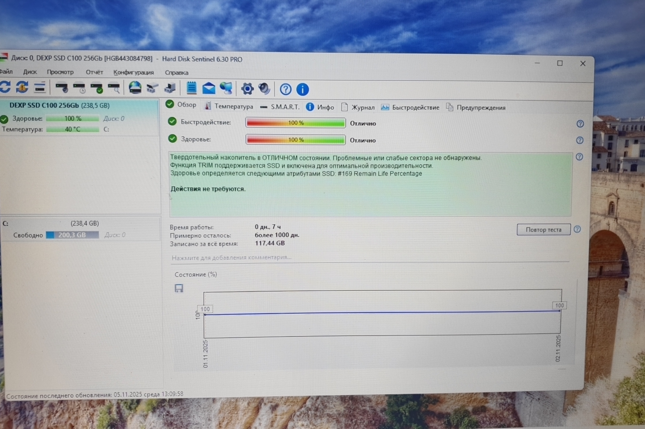645x429 pixels.
Task: Click the Здоровье 100% health bar
Action: [295, 140]
